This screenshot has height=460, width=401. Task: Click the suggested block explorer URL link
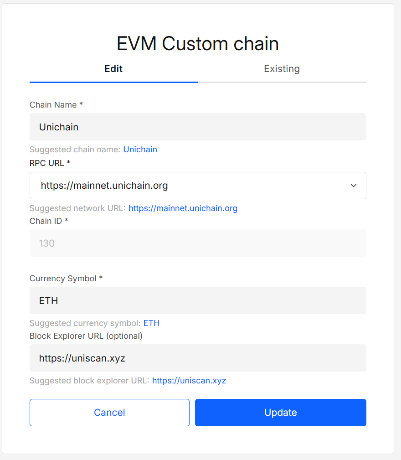(189, 381)
